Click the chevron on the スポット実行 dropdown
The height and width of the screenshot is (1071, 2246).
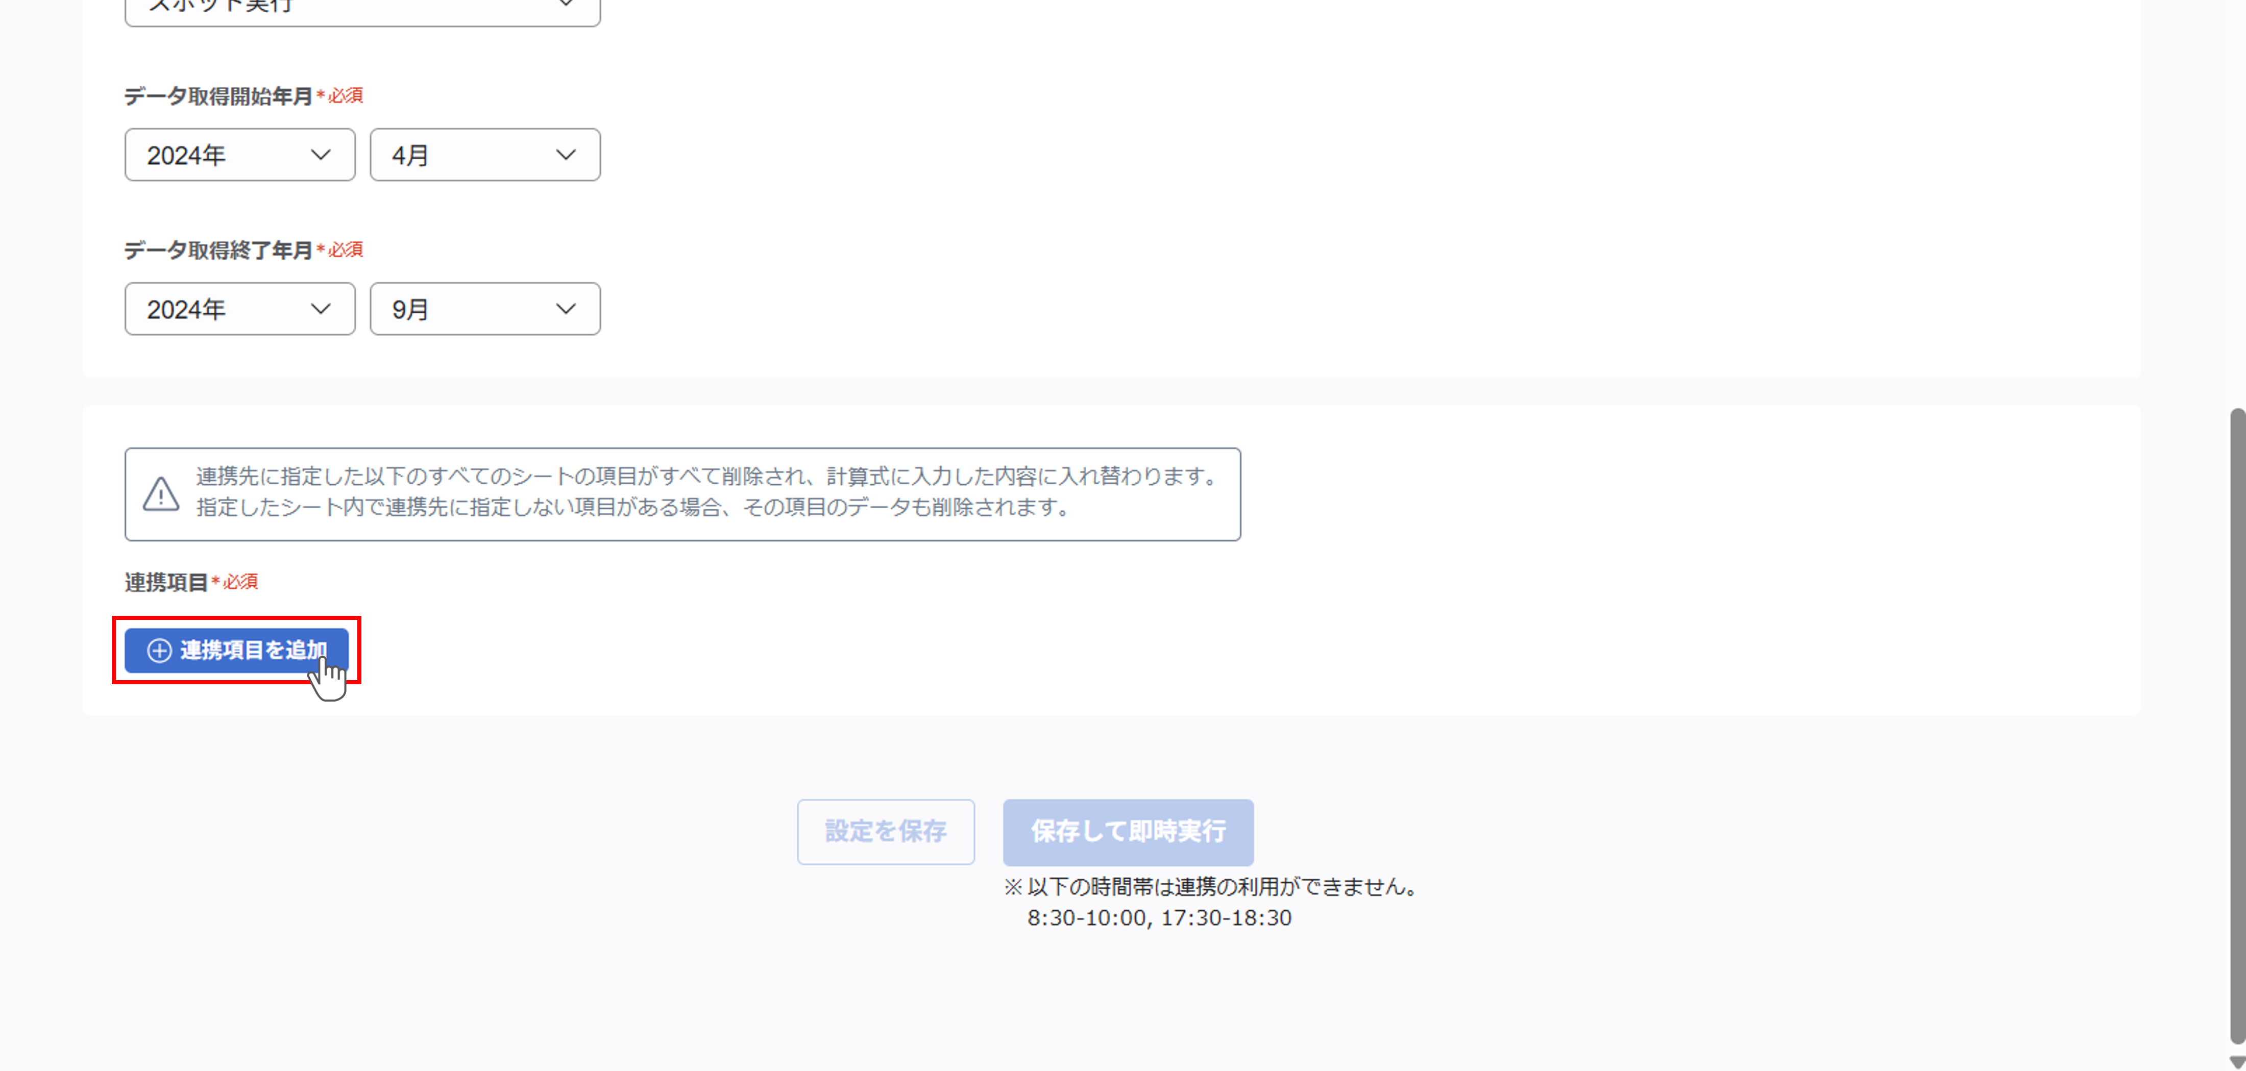coord(565,5)
